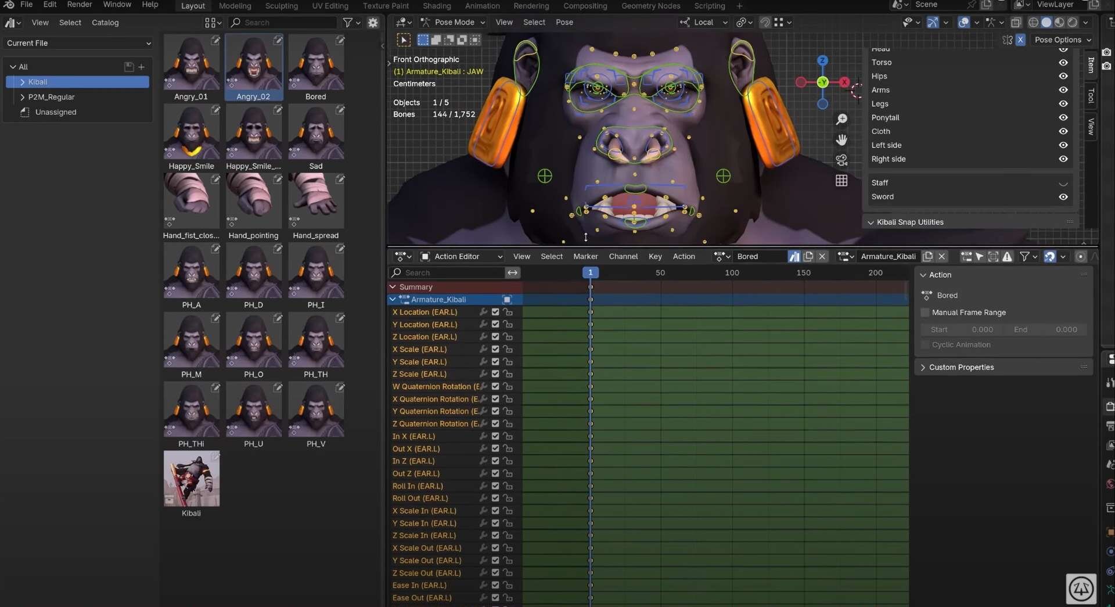Screen dimensions: 1115x607
Task: Open the Pose Mode dropdown
Action: [454, 22]
